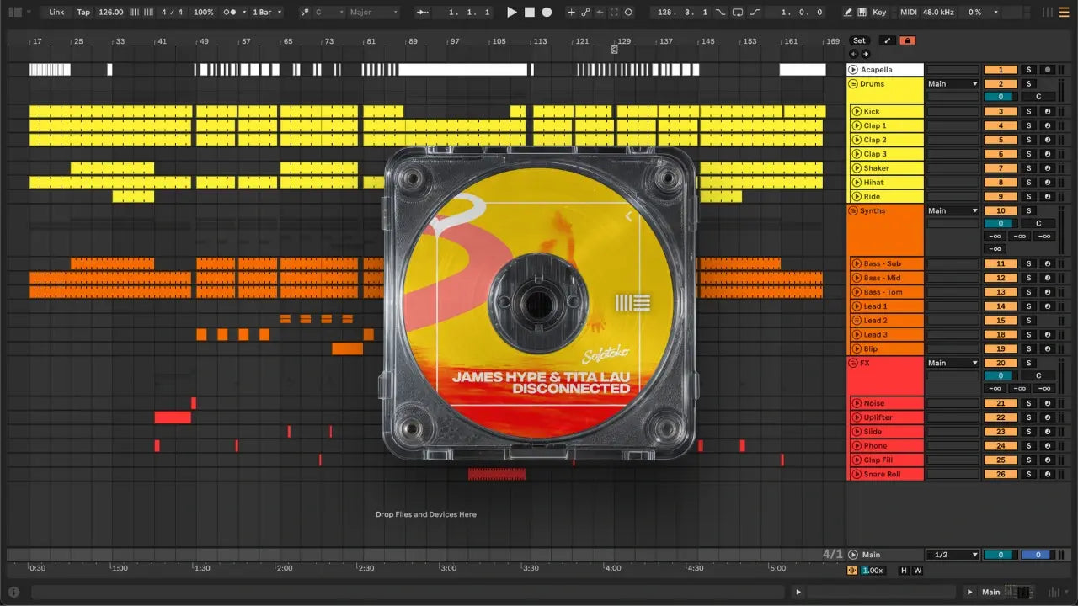
Task: Open the 1 Bar quantization dropdown
Action: click(267, 13)
